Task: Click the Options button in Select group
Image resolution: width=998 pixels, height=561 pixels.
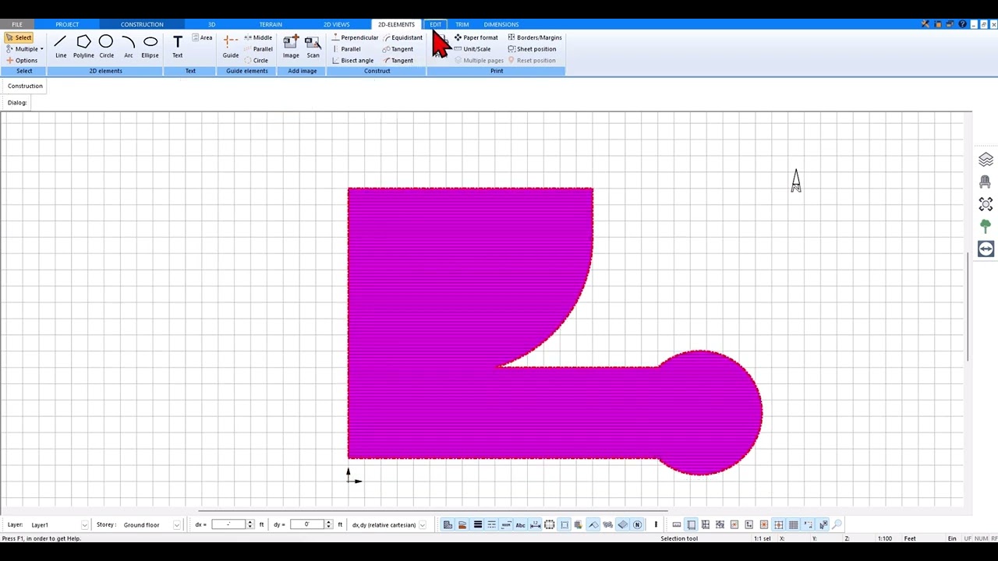Action: pyautogui.click(x=22, y=60)
